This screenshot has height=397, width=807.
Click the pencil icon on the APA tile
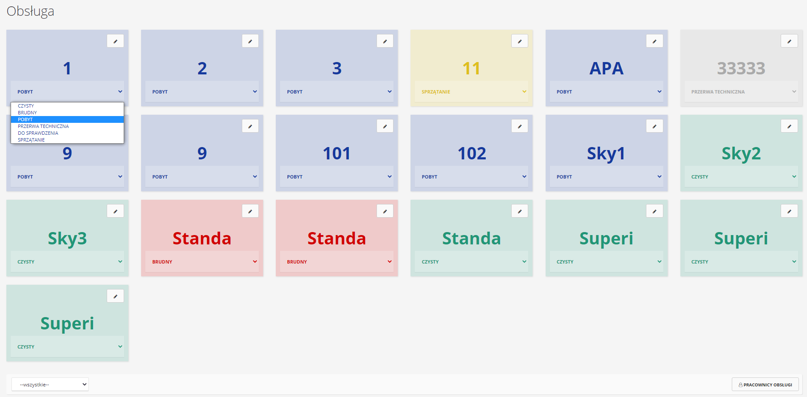tap(654, 41)
